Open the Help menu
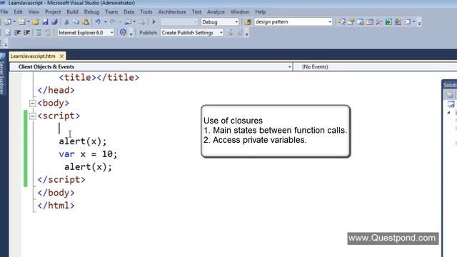The image size is (457, 257). (x=261, y=12)
